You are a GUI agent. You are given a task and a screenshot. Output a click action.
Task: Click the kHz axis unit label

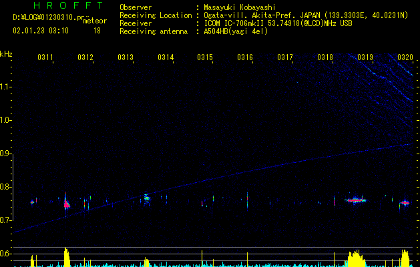pyautogui.click(x=6, y=54)
